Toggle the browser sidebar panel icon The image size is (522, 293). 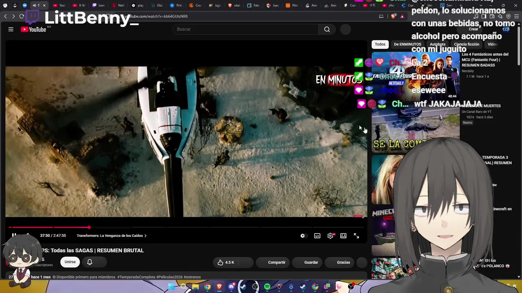pos(484,16)
